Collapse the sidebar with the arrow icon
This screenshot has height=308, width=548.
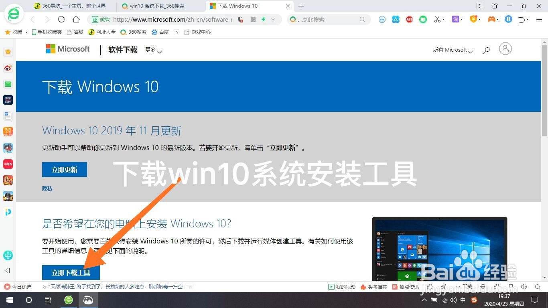click(8, 271)
